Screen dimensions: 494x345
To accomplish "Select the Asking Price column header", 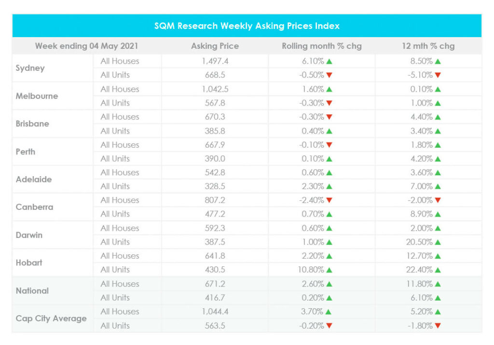I will 215,46.
